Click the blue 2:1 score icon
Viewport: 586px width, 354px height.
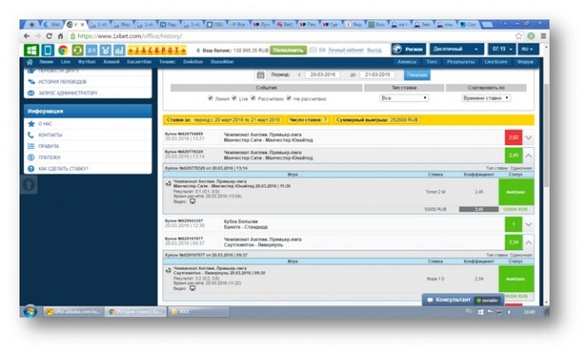tap(91, 50)
